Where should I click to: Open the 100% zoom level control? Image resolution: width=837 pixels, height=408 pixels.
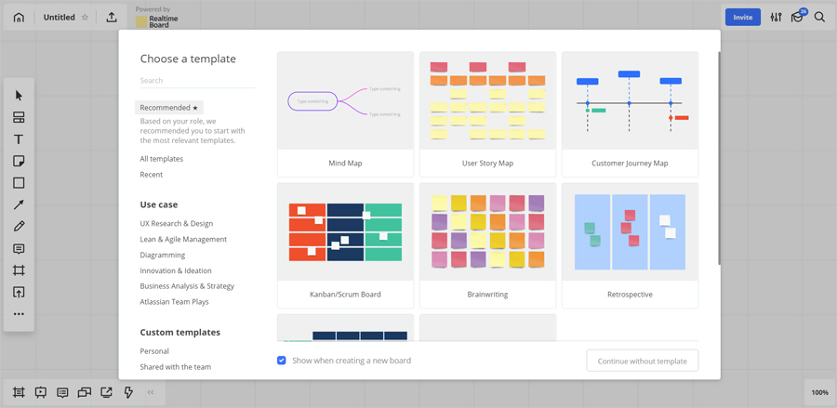[819, 392]
